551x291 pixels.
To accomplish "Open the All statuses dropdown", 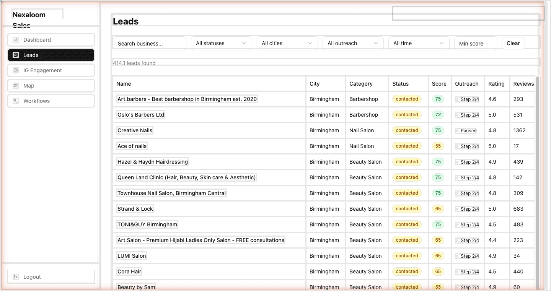I will (x=221, y=43).
